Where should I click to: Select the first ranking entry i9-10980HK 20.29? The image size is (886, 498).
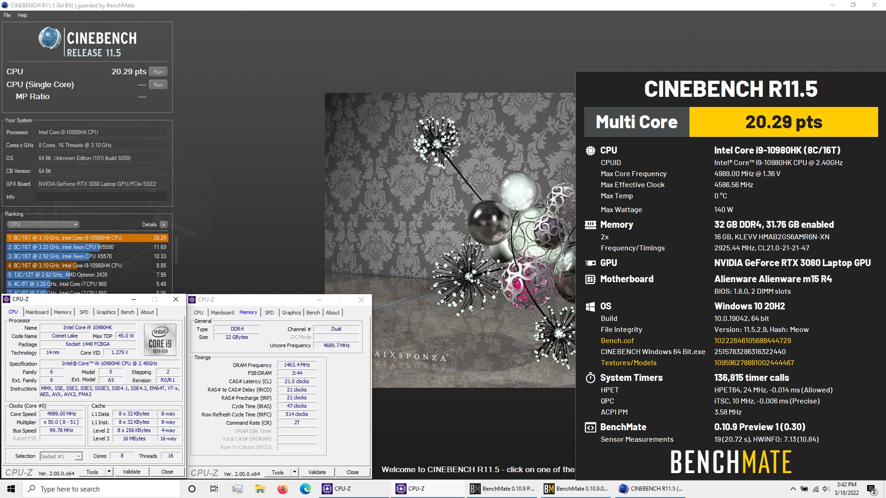point(87,238)
